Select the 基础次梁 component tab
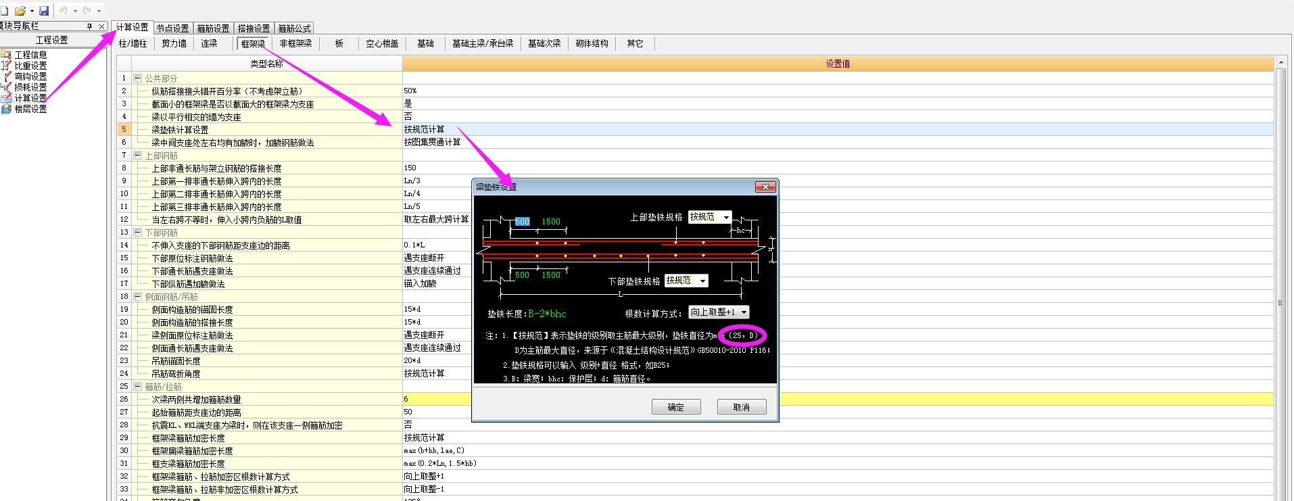This screenshot has width=1294, height=501. (545, 43)
